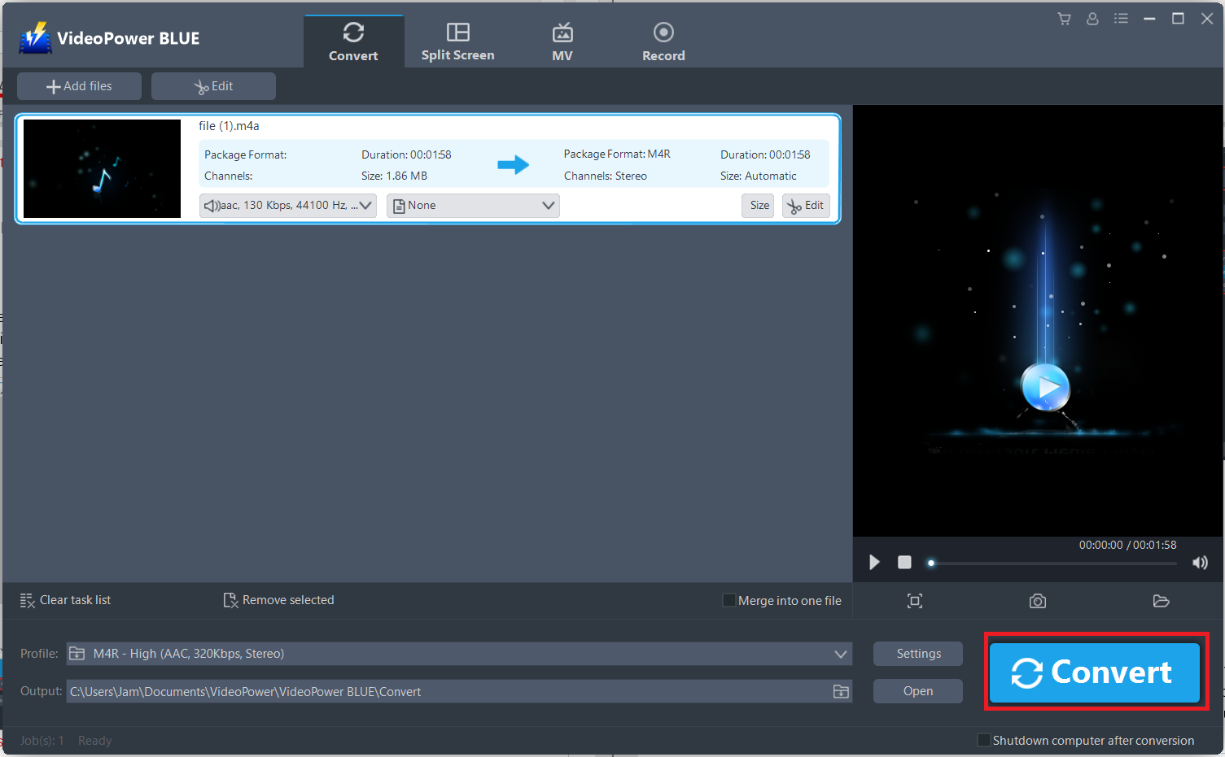Open the snapshot folder
The height and width of the screenshot is (757, 1225).
click(x=1161, y=601)
